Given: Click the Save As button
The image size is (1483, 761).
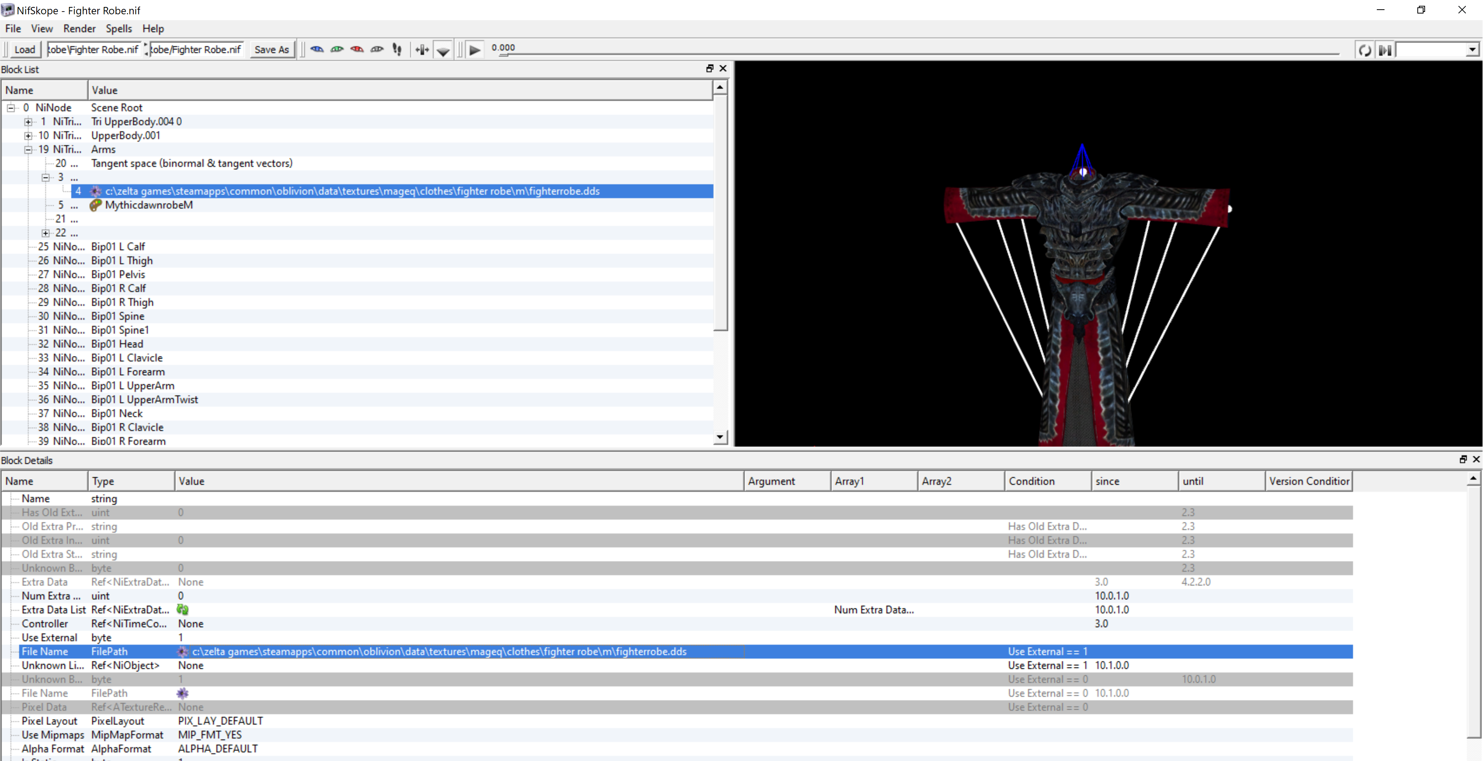Looking at the screenshot, I should pos(271,49).
